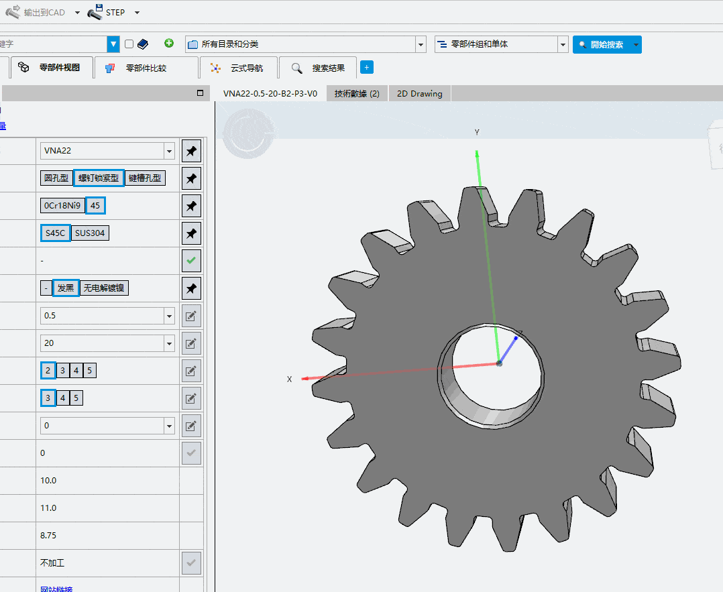Screen dimensions: 723x592
Task: Select the 螺钉锁紧型 option
Action: pos(99,178)
